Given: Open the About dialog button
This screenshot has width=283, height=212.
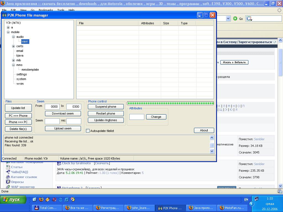Looking at the screenshot, I should coord(204,130).
